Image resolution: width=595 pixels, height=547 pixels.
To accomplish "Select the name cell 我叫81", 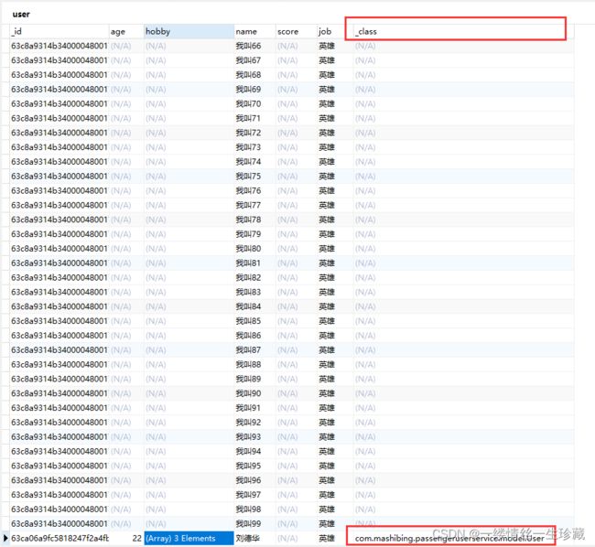I will (254, 263).
